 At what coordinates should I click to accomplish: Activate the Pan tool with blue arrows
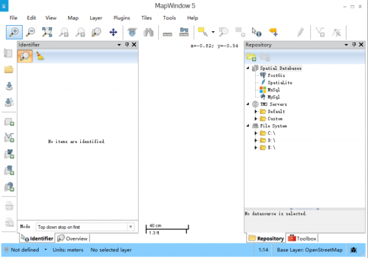click(x=113, y=32)
